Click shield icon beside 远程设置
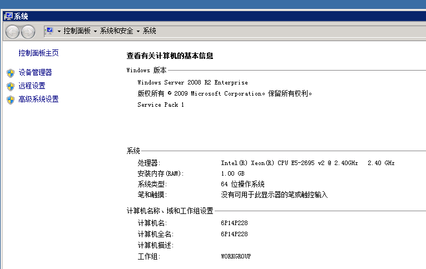The width and height of the screenshot is (426, 269). [x=11, y=86]
